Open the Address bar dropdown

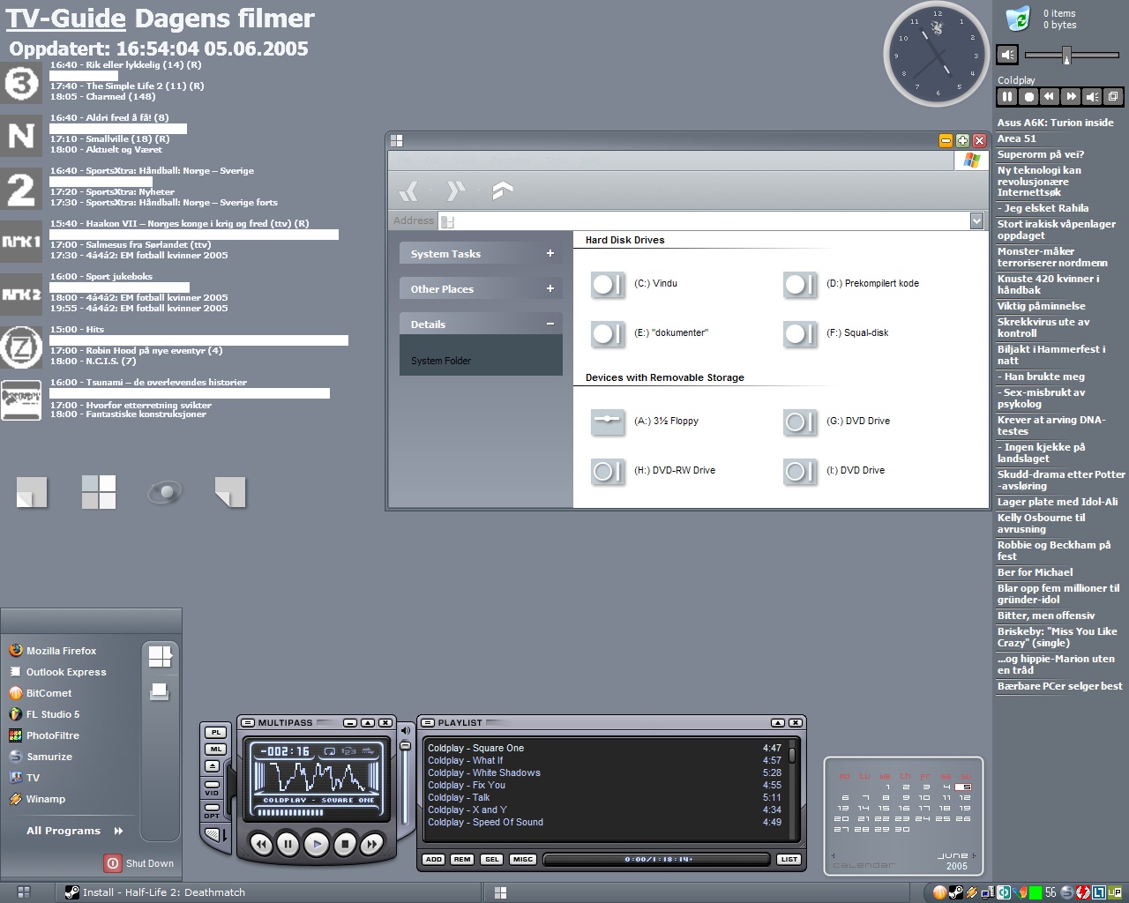(976, 220)
